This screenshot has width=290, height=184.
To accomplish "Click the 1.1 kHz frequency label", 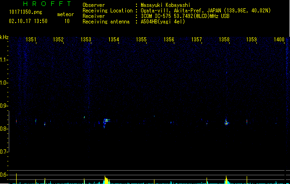I will 4,60.
